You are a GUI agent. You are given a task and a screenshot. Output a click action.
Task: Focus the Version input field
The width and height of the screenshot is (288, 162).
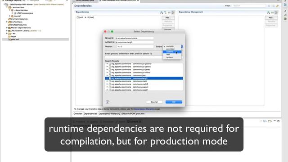click(135, 47)
